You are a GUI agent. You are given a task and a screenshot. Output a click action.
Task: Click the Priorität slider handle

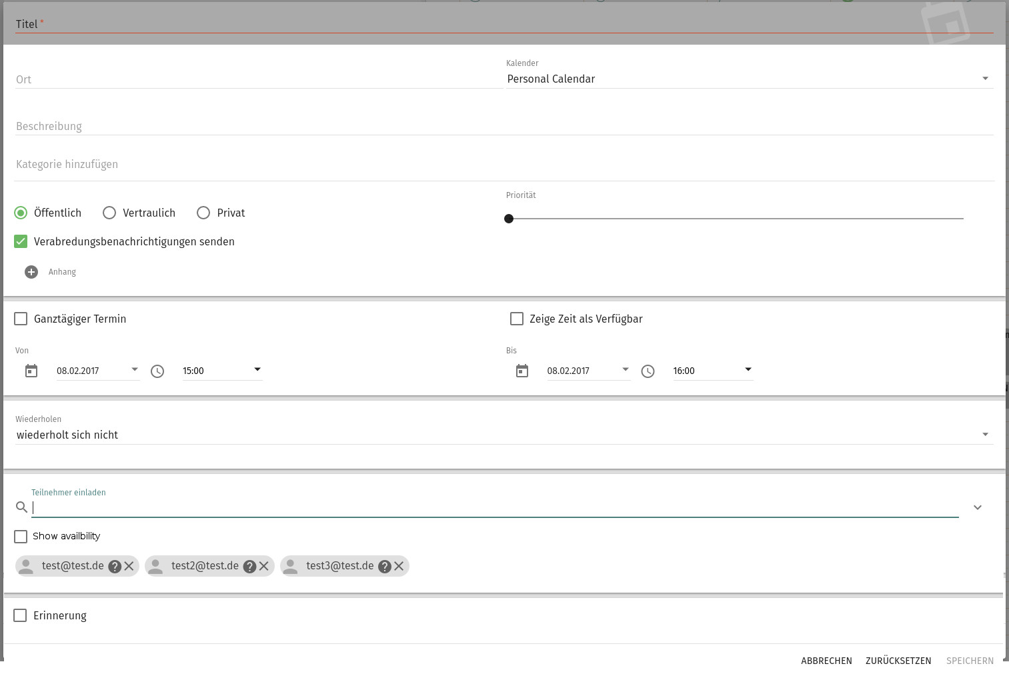pos(509,219)
